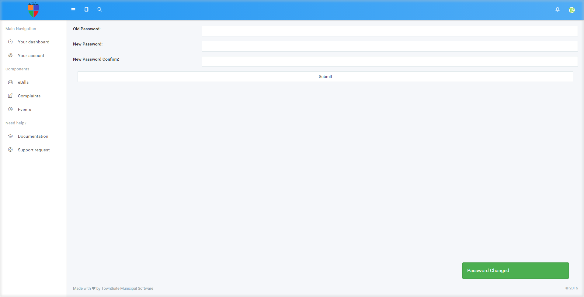Click the Main Navigation heading

(21, 29)
